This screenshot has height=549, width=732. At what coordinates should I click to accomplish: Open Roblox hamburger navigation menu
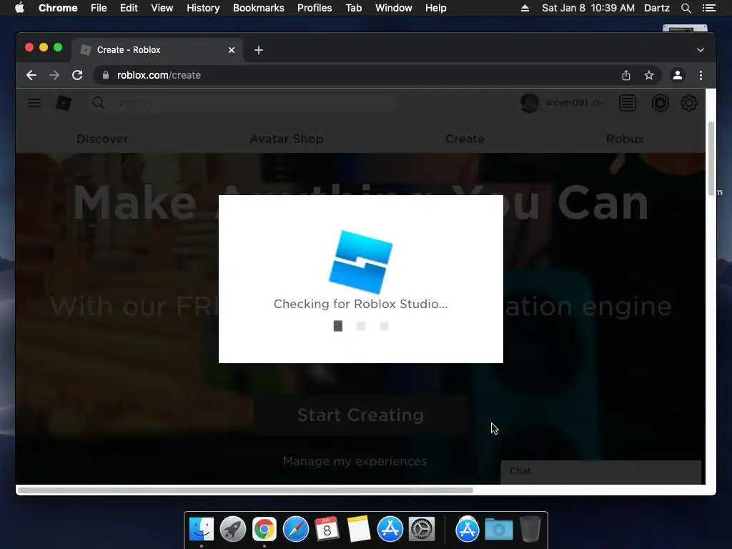[x=34, y=103]
